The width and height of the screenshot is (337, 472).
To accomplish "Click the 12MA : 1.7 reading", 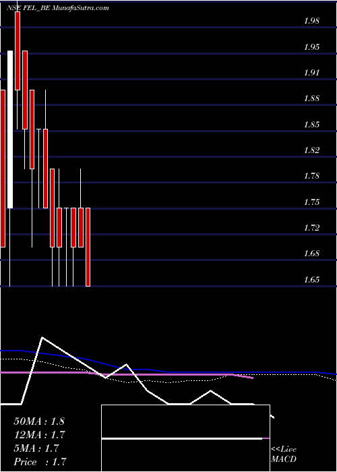I will [x=40, y=435].
